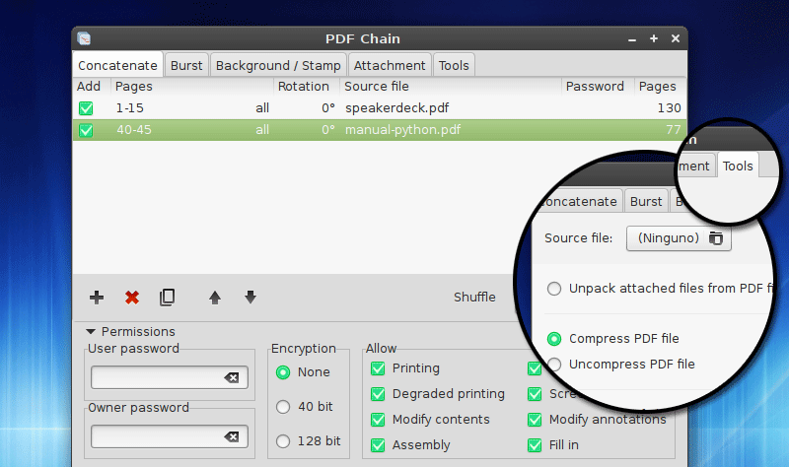
Task: Select None encryption radio button
Action: pyautogui.click(x=283, y=372)
